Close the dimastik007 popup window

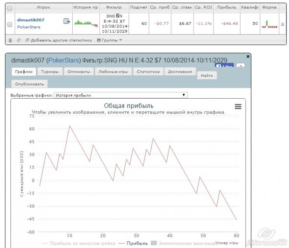pos(248,56)
